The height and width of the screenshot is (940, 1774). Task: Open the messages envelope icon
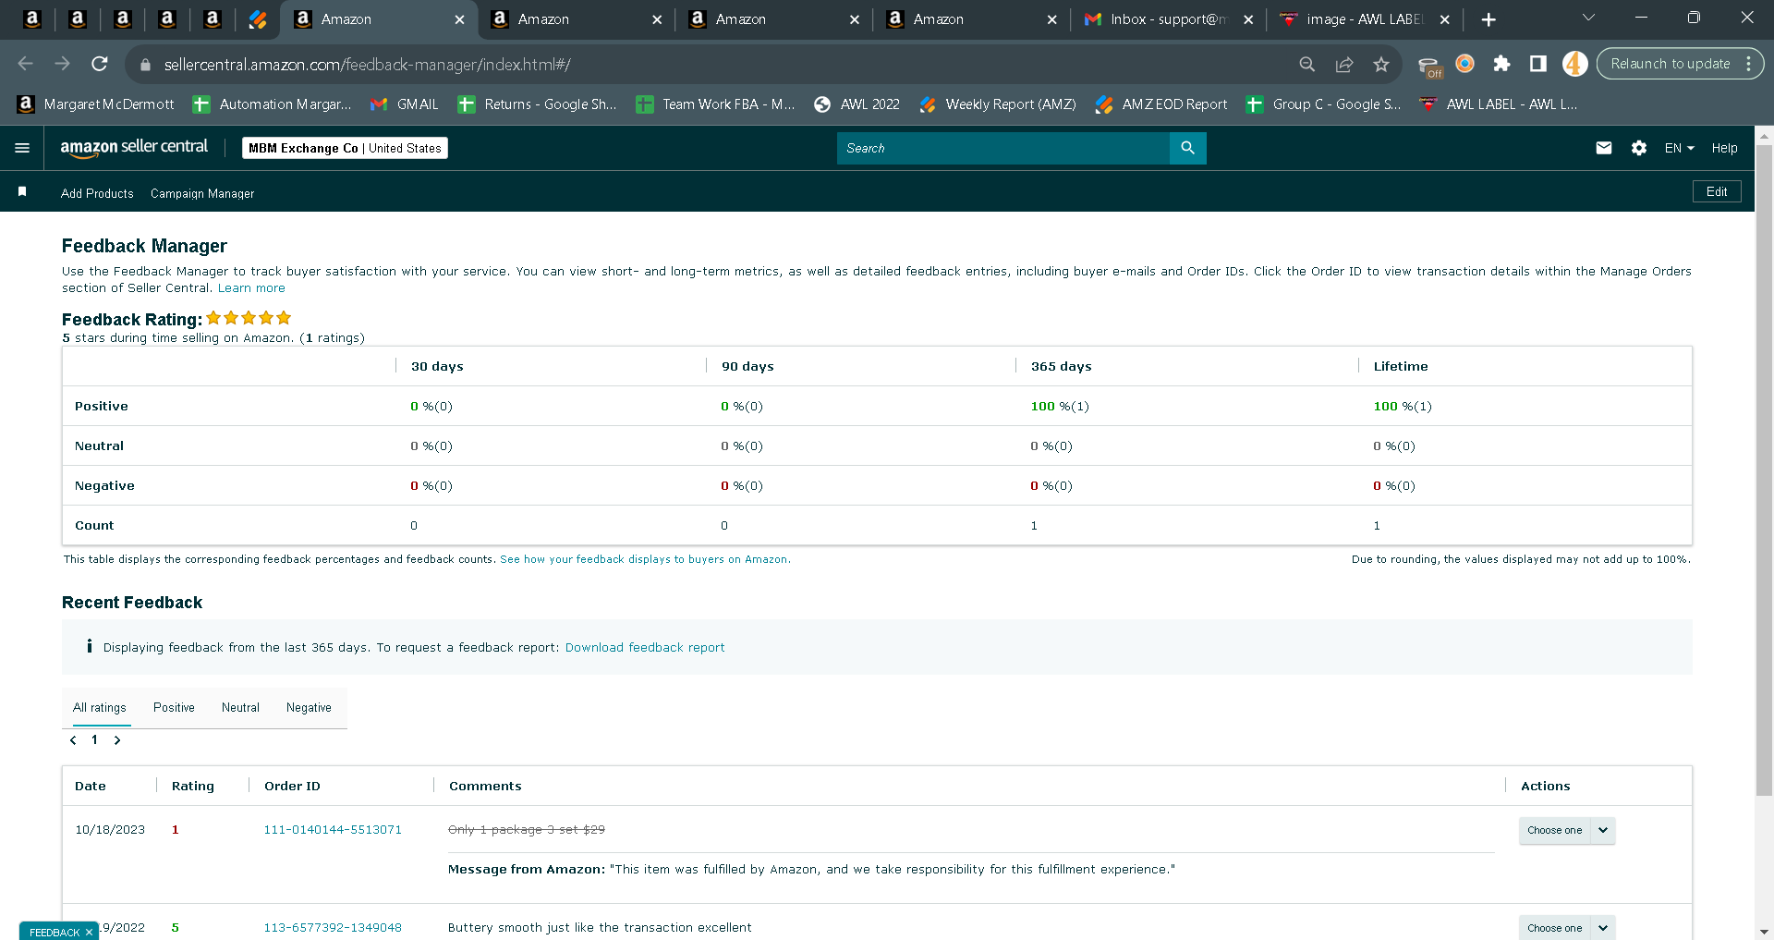(1604, 148)
